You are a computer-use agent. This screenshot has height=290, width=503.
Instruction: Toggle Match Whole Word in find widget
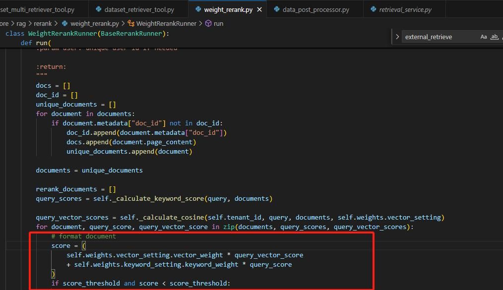(494, 37)
